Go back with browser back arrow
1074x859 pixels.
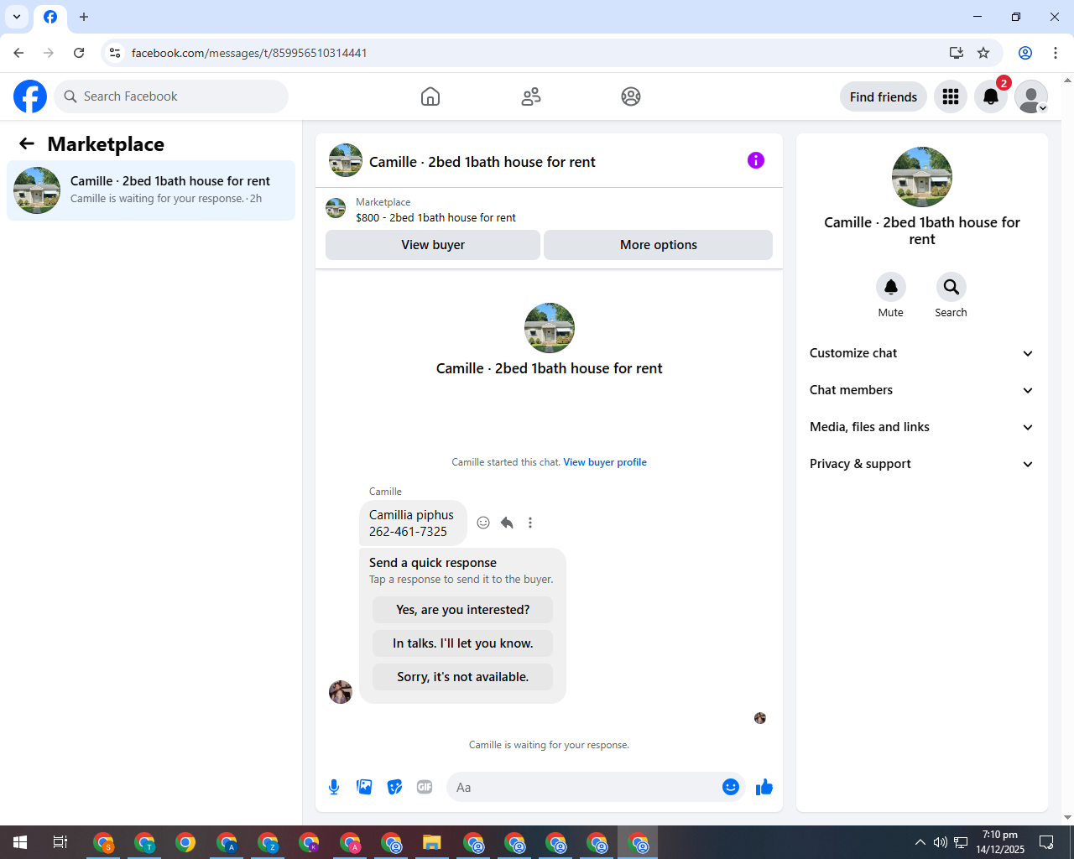[x=18, y=53]
